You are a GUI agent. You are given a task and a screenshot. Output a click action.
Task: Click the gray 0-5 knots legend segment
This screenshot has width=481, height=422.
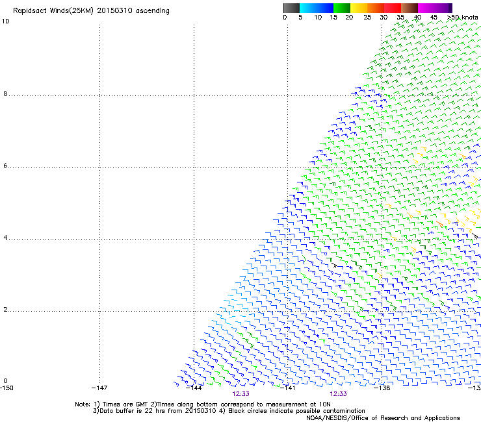(291, 8)
